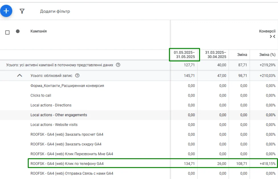Click the 134,71 phone click value
The width and height of the screenshot is (278, 179).
pos(189,164)
